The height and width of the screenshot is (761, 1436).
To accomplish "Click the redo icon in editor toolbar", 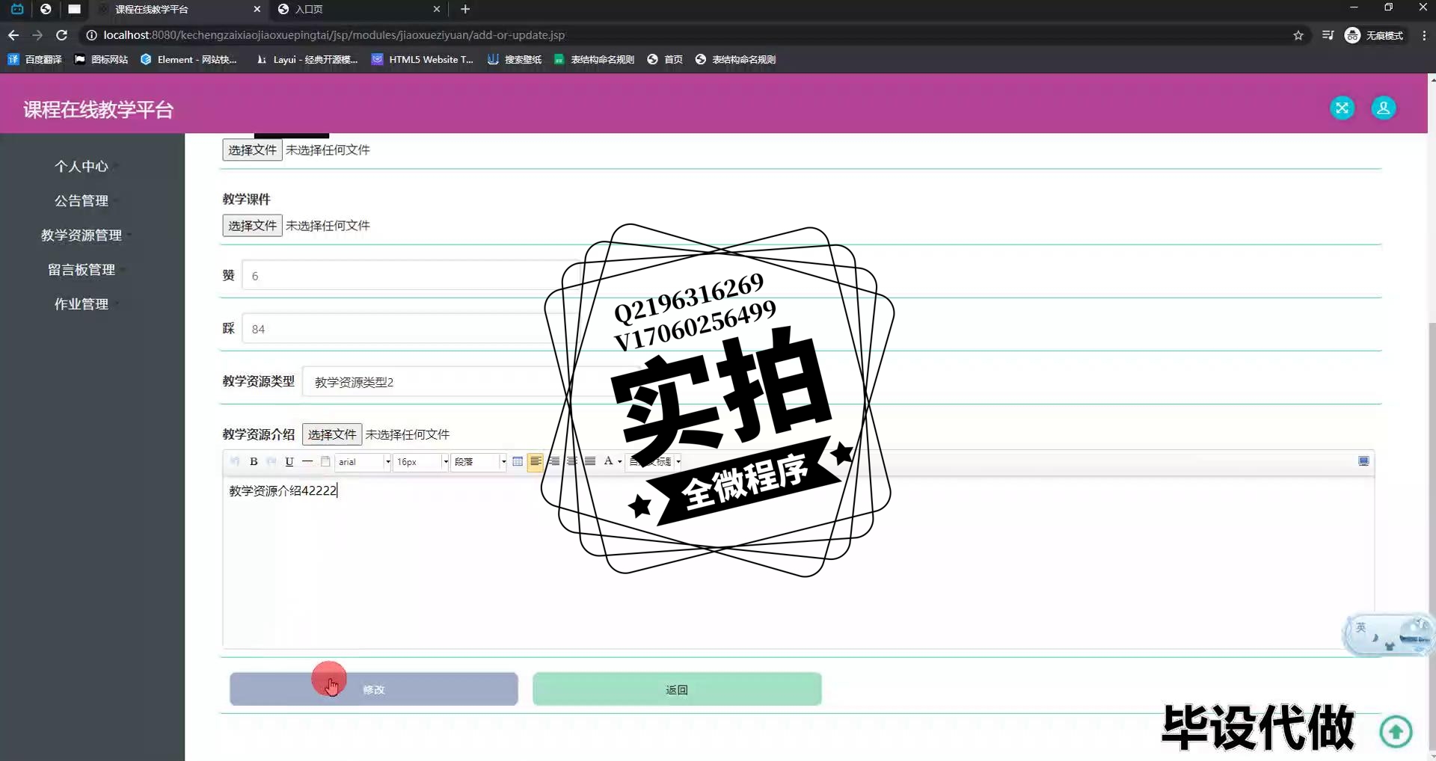I will (271, 461).
